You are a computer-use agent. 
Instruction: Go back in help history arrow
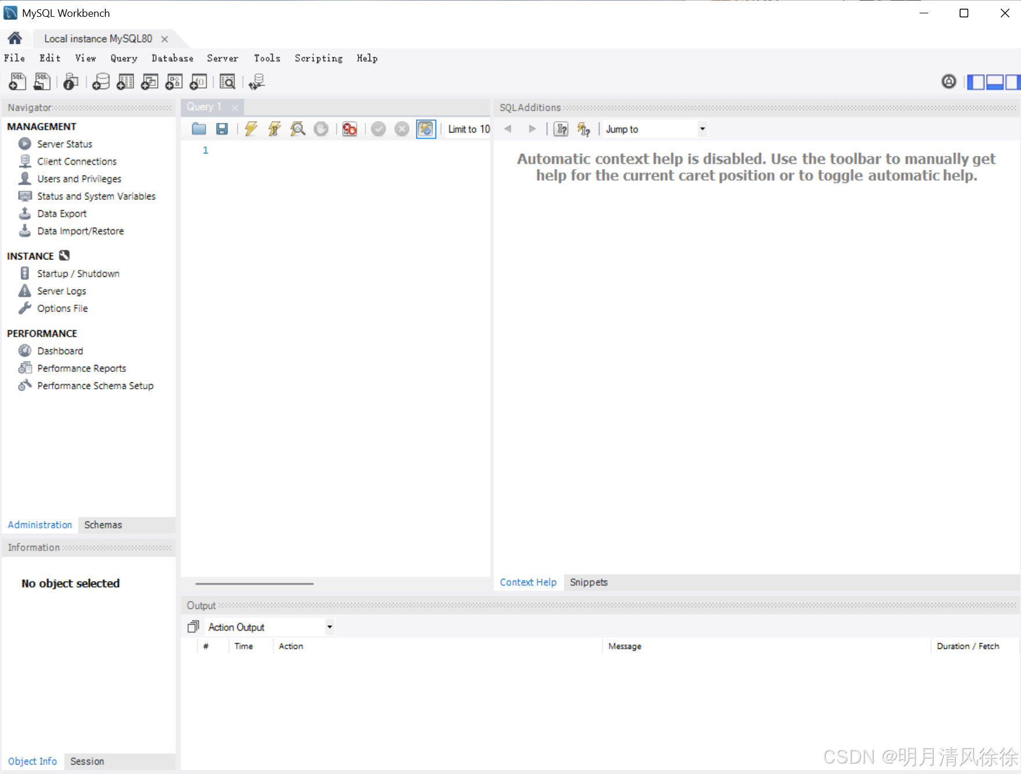click(508, 129)
